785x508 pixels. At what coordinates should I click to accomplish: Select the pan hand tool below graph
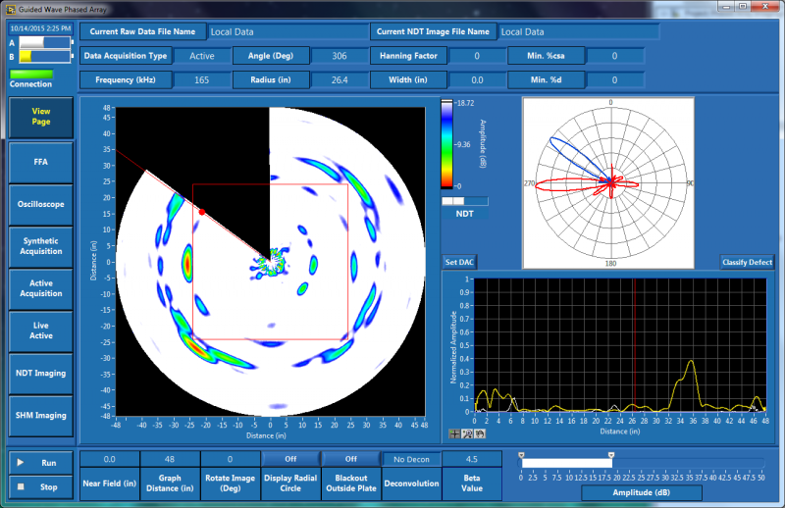pyautogui.click(x=480, y=432)
